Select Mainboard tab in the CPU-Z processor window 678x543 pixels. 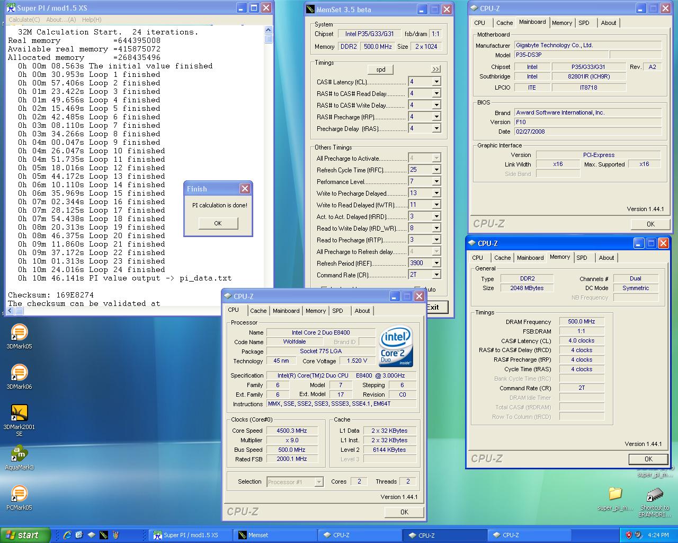click(x=286, y=311)
